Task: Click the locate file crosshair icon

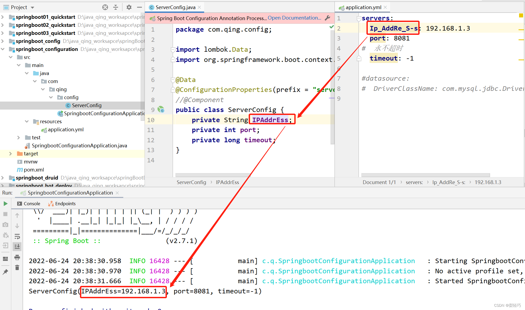Action: [x=105, y=7]
